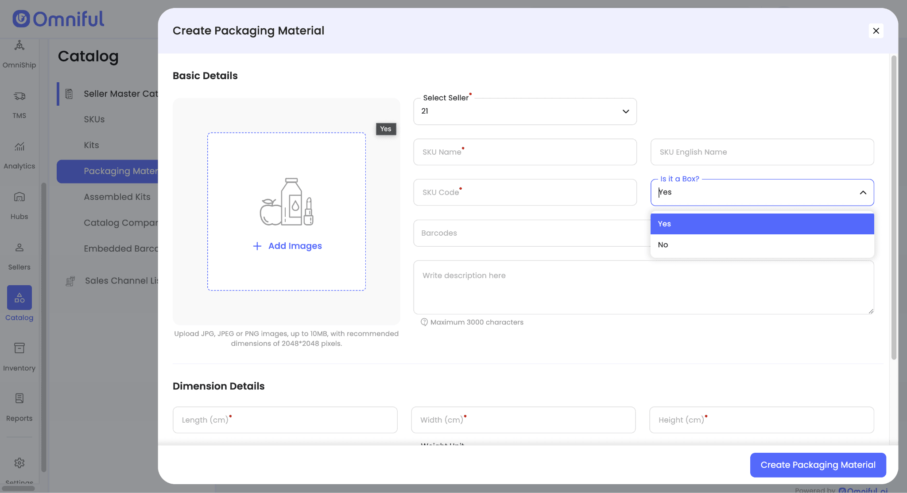
Task: Open the OmniShip sidebar icon
Action: 19,46
